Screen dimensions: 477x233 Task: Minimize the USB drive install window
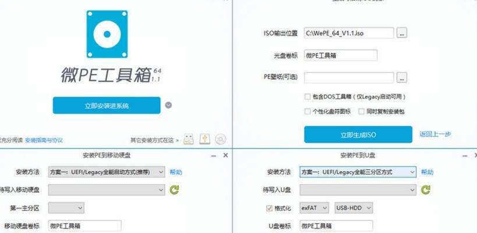click(x=465, y=156)
